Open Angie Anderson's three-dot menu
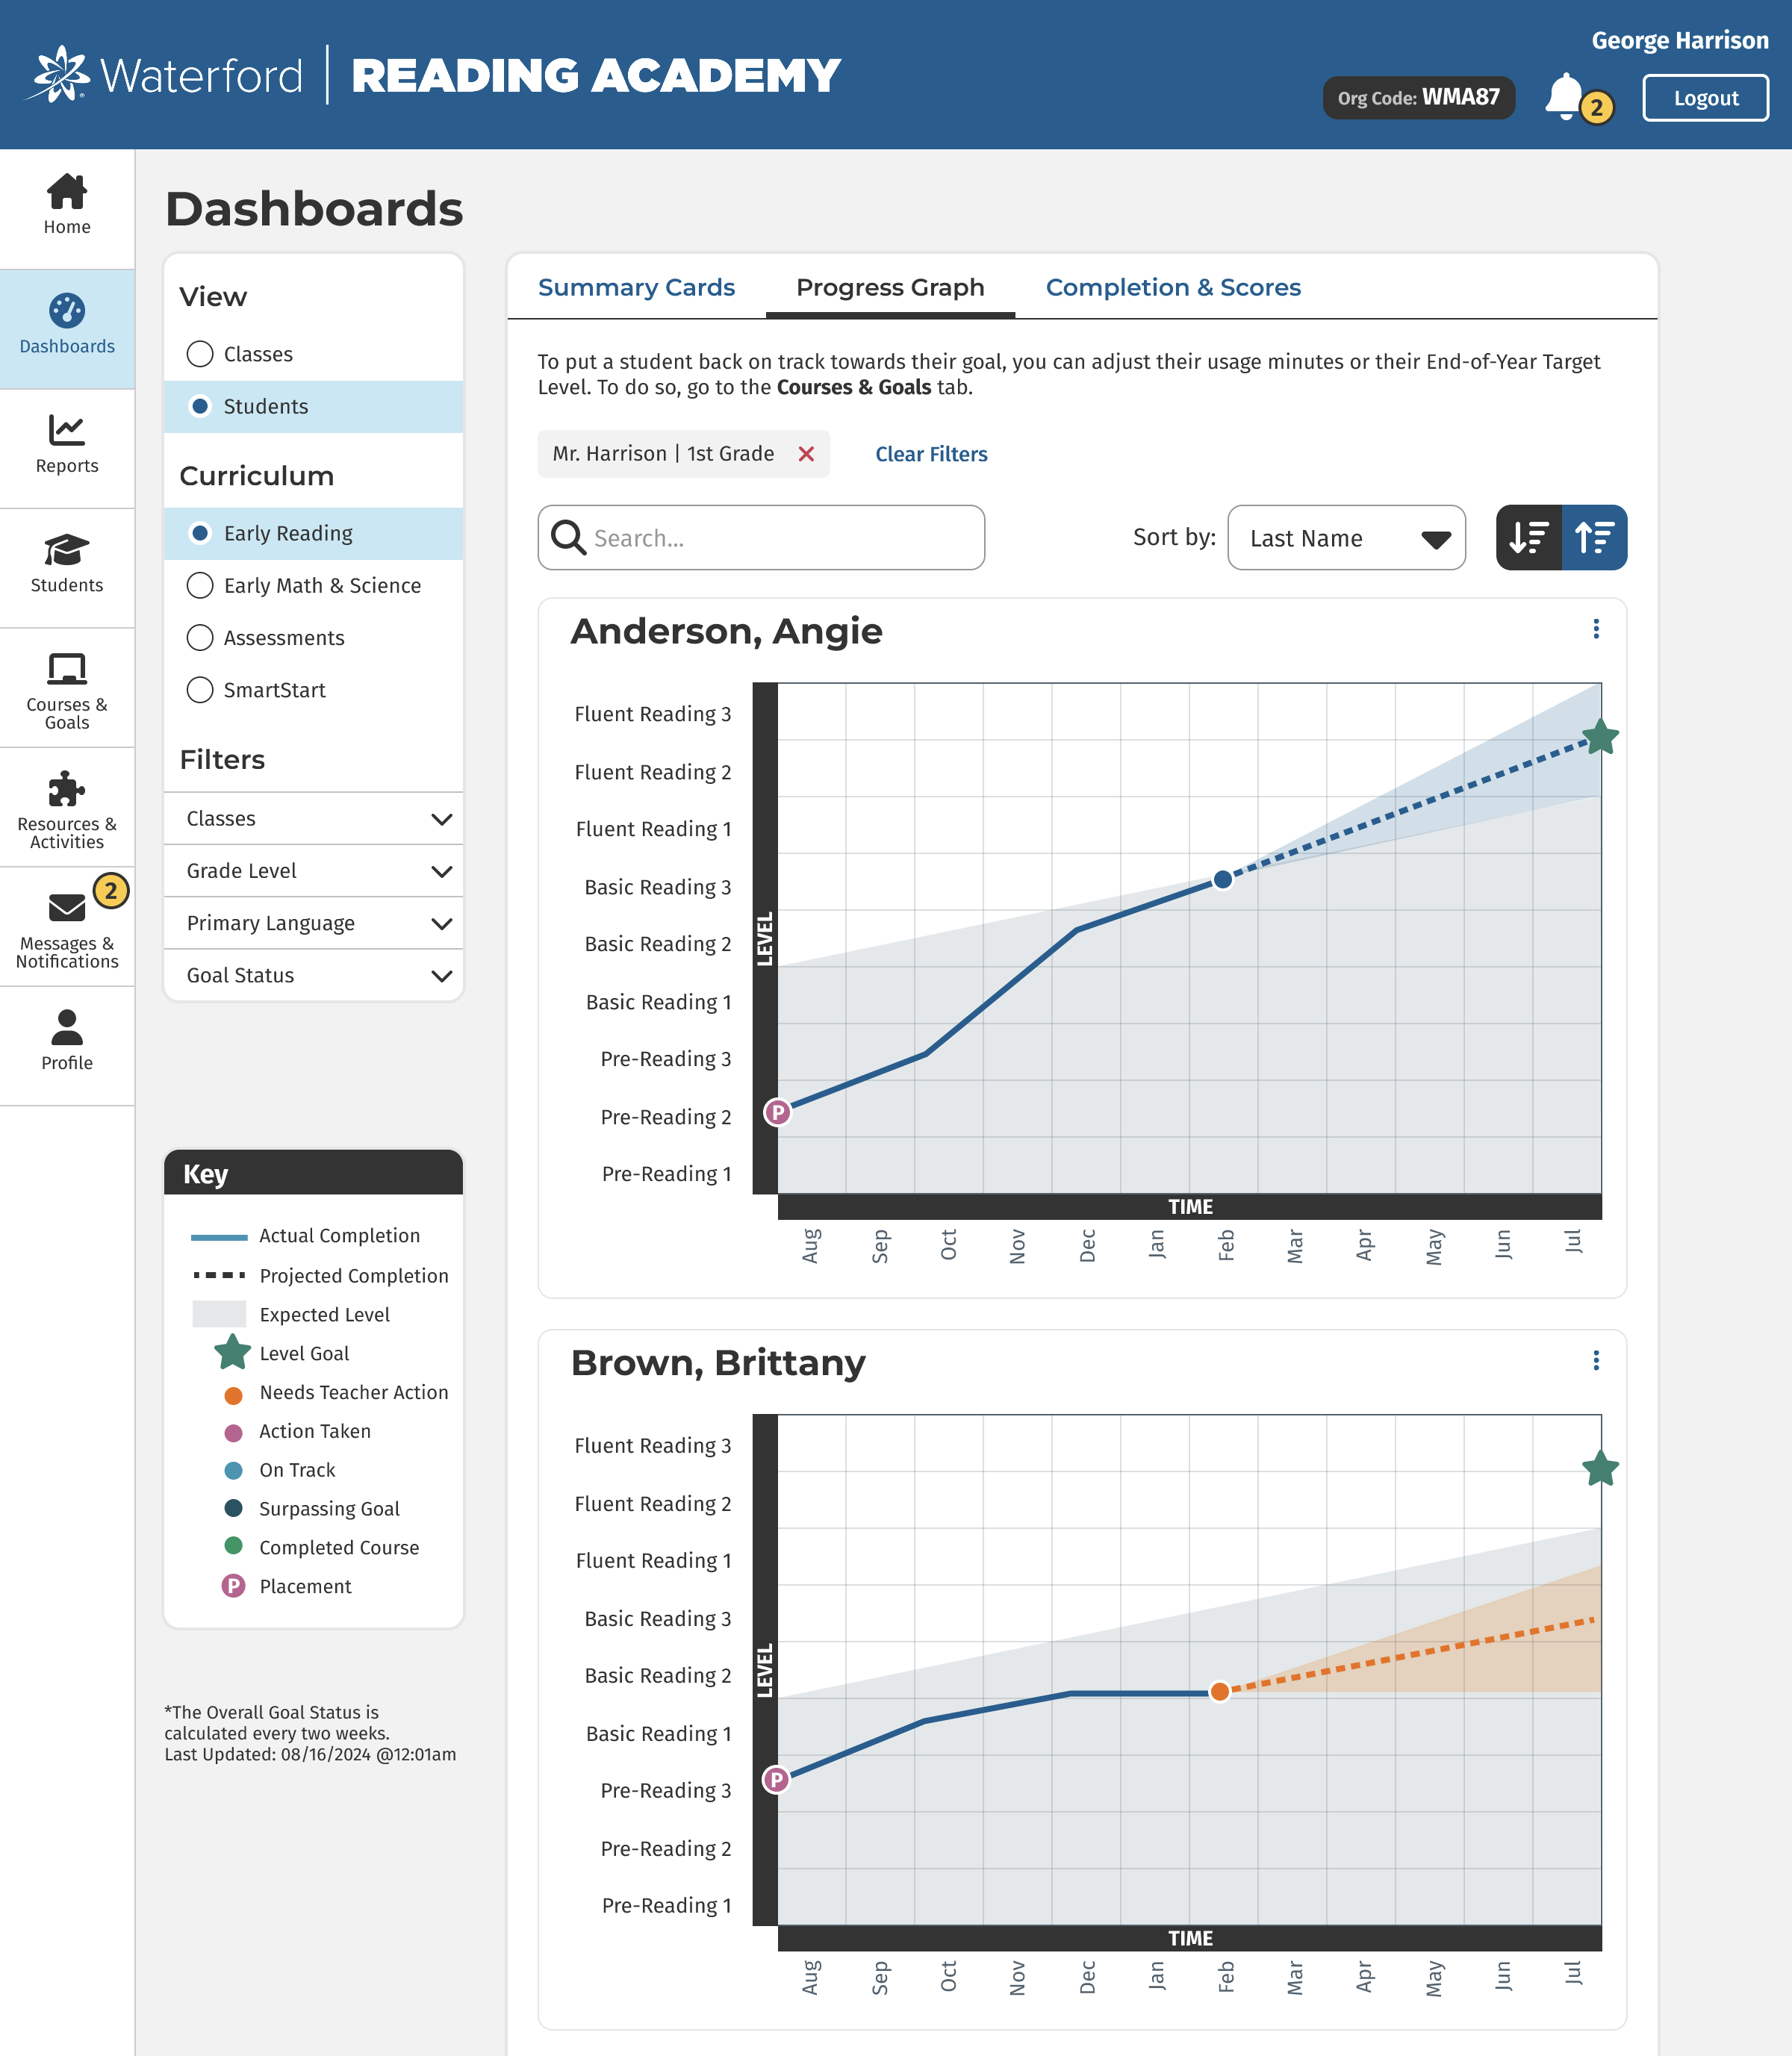Image resolution: width=1792 pixels, height=2056 pixels. (1596, 629)
